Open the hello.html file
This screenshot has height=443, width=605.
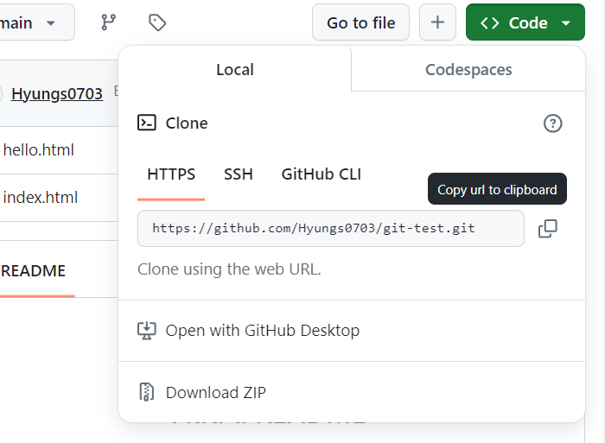point(38,150)
